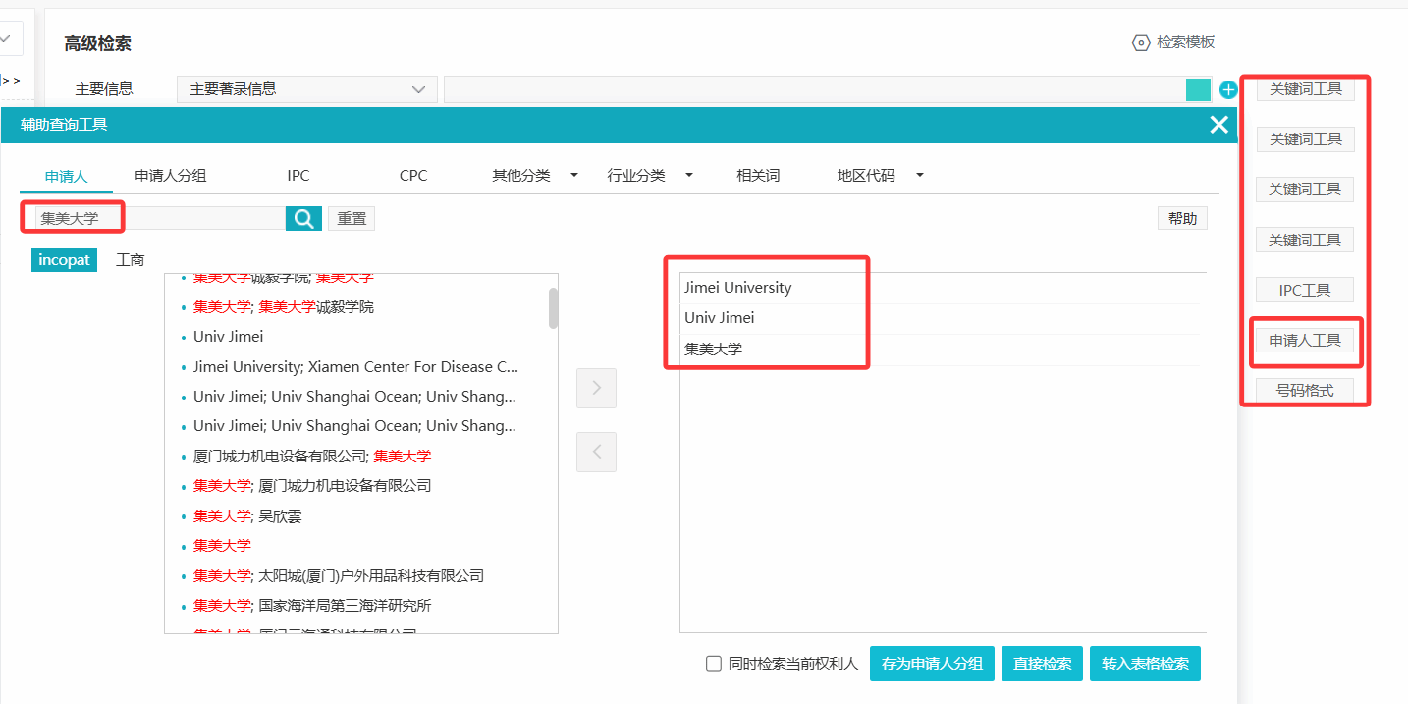Click the 号码格式 button
1408x704 pixels.
pos(1305,390)
